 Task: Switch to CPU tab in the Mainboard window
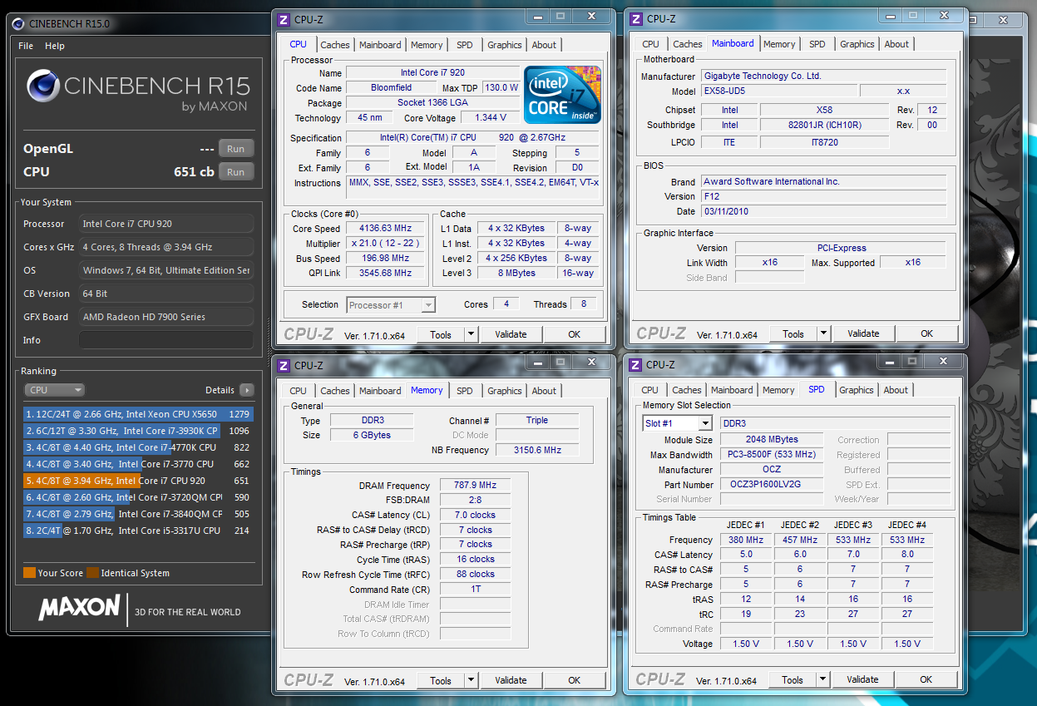[650, 44]
